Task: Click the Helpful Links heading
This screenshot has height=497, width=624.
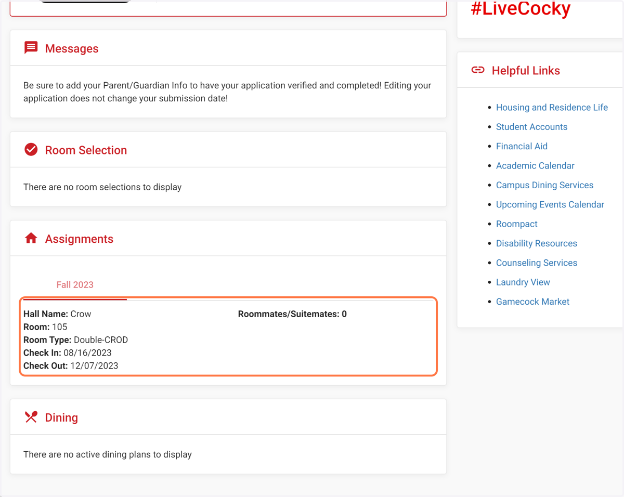Action: [x=526, y=71]
